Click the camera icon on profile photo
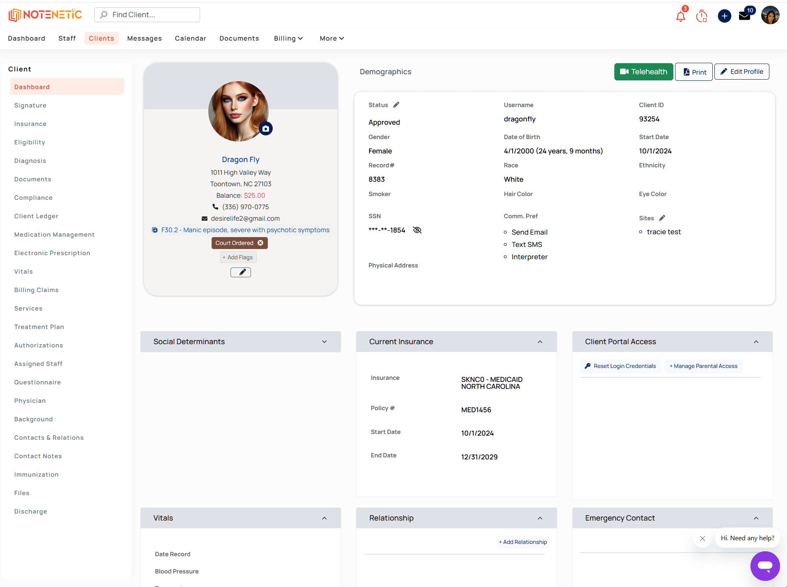 (266, 129)
